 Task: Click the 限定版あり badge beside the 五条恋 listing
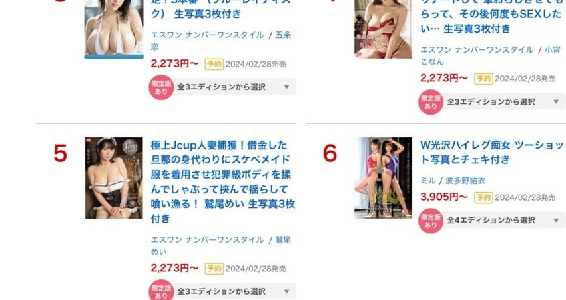(x=161, y=87)
